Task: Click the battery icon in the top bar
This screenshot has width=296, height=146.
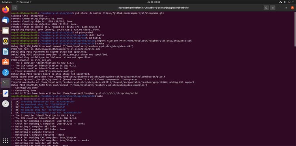Action: click(289, 2)
